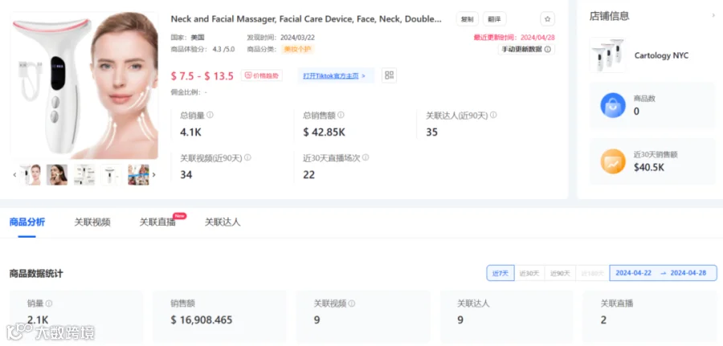This screenshot has width=723, height=346.
Task: Click the blue shopping bag 商品数 icon
Action: 613,105
